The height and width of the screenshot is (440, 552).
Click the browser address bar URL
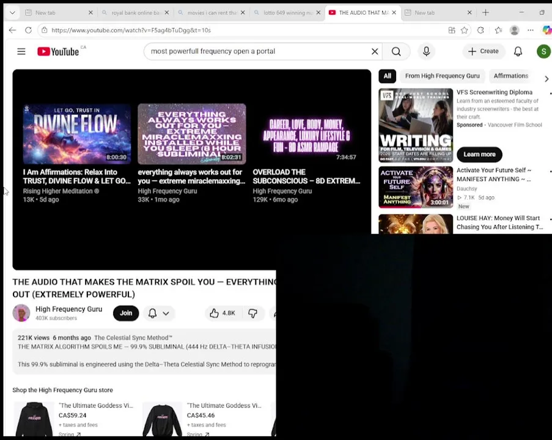pyautogui.click(x=131, y=31)
